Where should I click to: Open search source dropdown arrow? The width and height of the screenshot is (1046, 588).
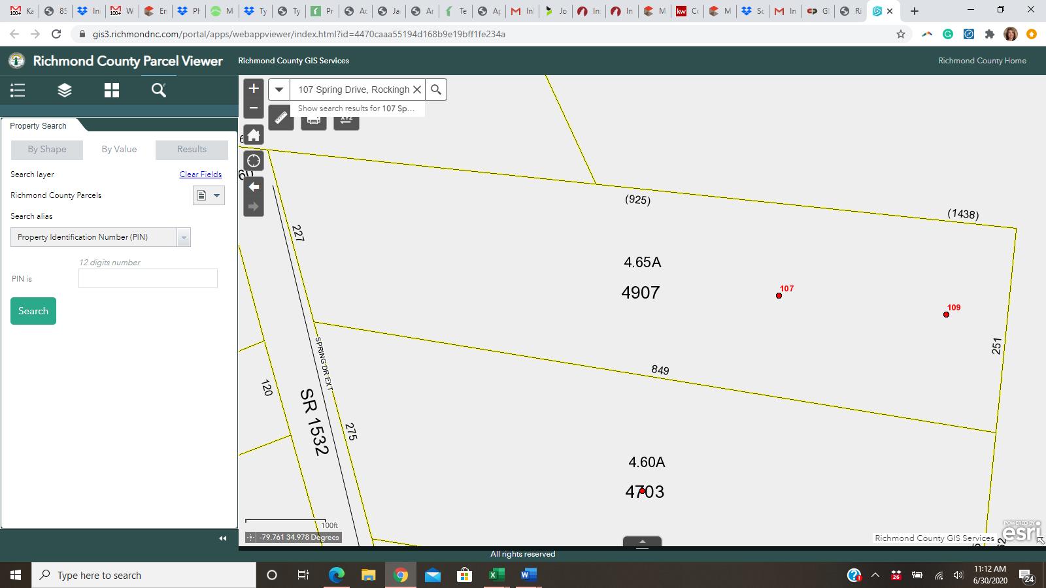point(279,90)
